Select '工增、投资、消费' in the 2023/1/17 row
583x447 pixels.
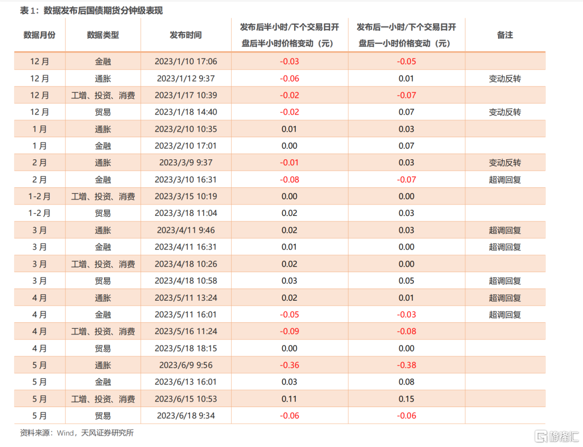coord(103,95)
